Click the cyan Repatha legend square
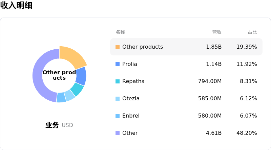This screenshot has width=271, height=150. pyautogui.click(x=118, y=81)
